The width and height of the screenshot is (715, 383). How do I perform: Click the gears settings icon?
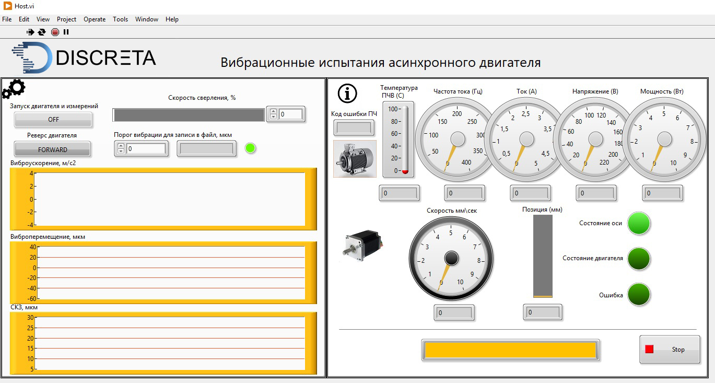tap(14, 89)
